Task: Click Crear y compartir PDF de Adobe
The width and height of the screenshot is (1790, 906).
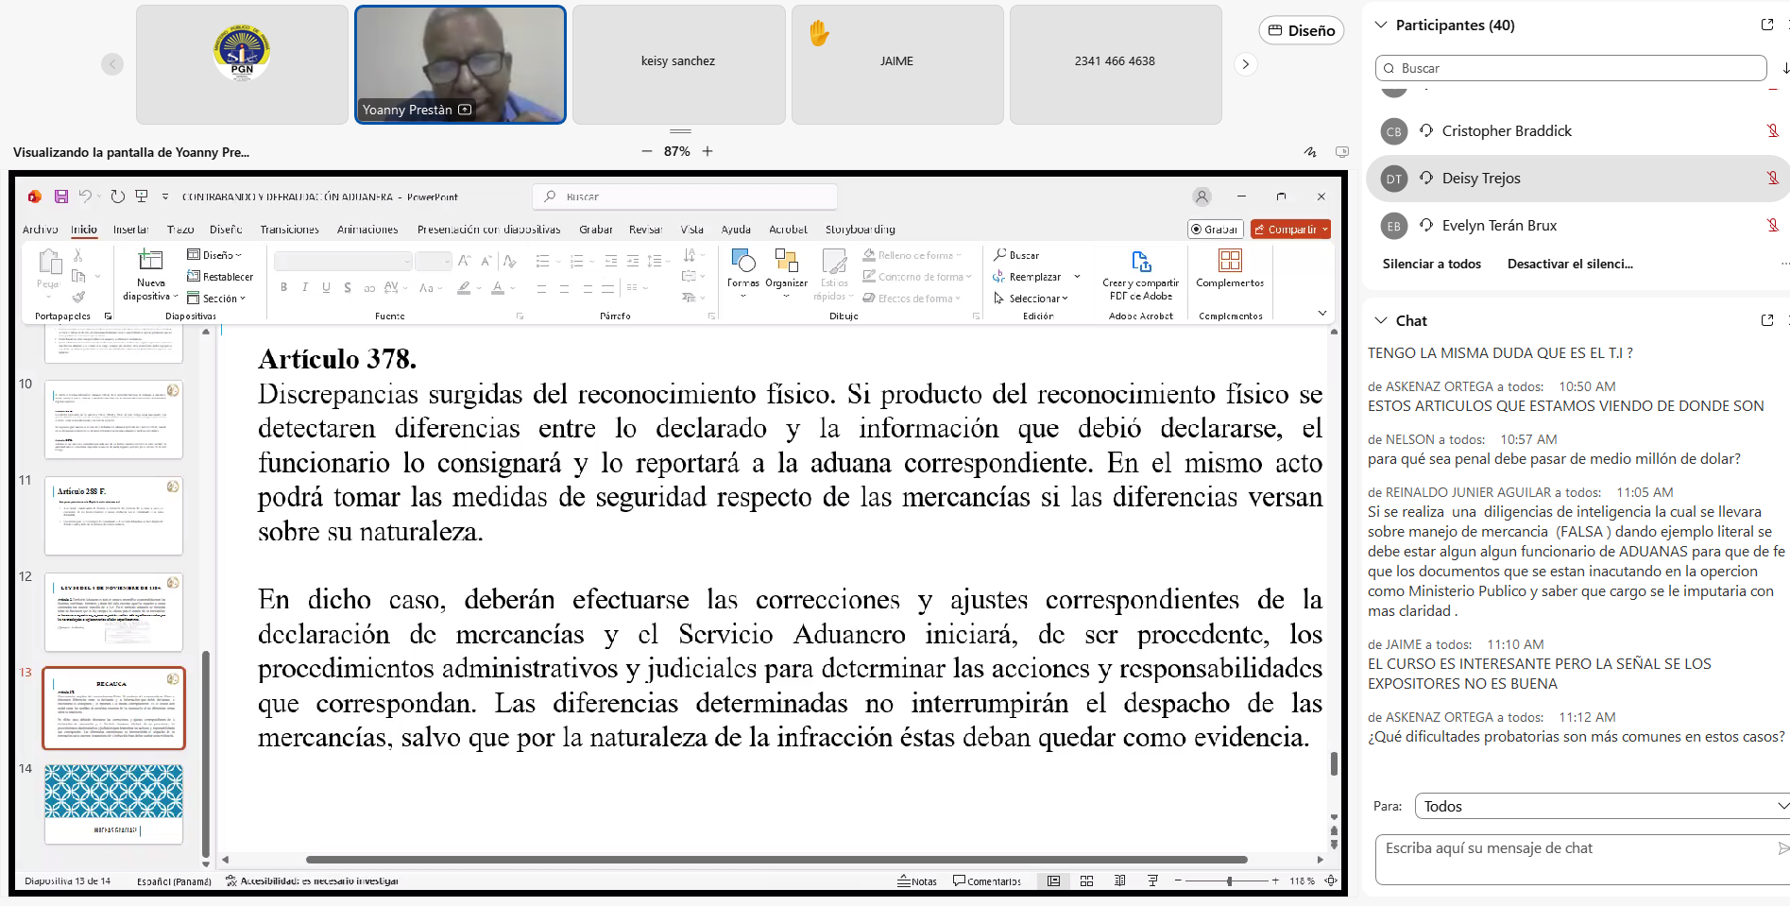Action: click(1140, 263)
